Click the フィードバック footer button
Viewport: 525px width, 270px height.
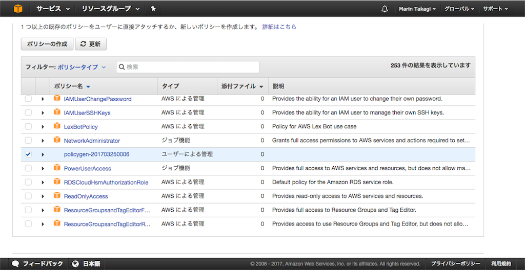point(37,263)
